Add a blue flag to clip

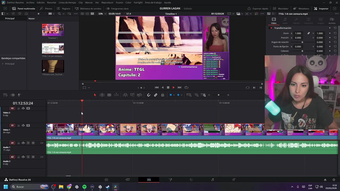[x=171, y=95]
